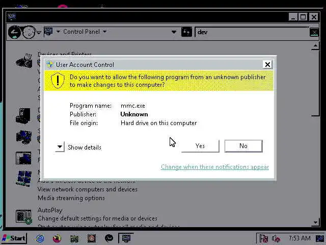Click the AutoPlay icon
This screenshot has width=326, height=245.
tap(24, 216)
